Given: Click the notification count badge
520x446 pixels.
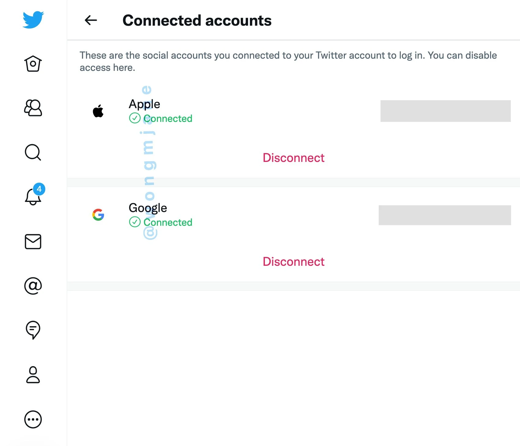Looking at the screenshot, I should [x=39, y=189].
